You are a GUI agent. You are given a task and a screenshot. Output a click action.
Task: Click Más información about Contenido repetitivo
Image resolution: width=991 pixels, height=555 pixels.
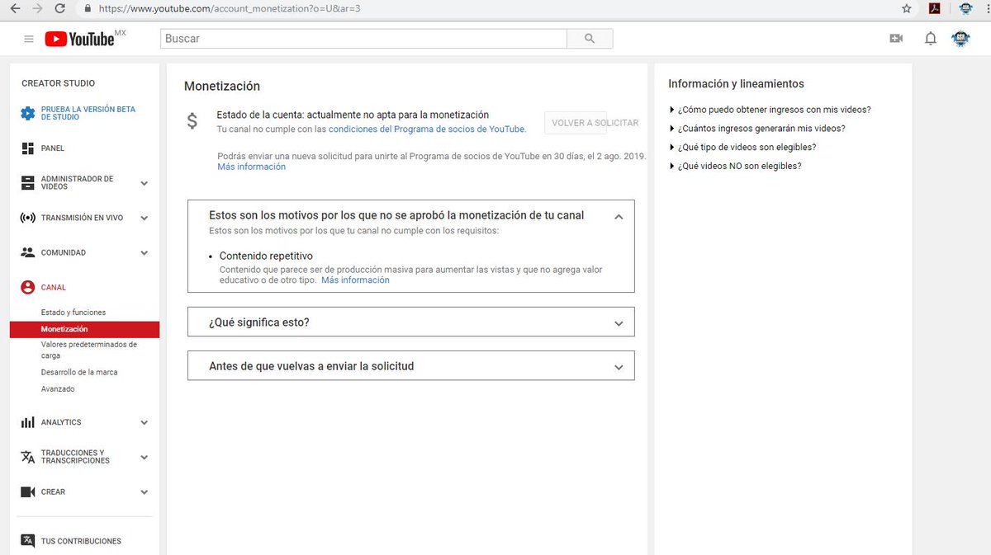pyautogui.click(x=355, y=280)
